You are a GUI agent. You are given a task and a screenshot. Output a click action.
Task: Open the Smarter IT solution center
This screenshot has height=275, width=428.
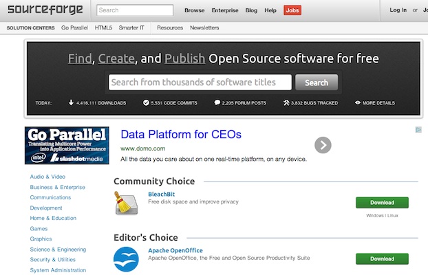tap(131, 27)
